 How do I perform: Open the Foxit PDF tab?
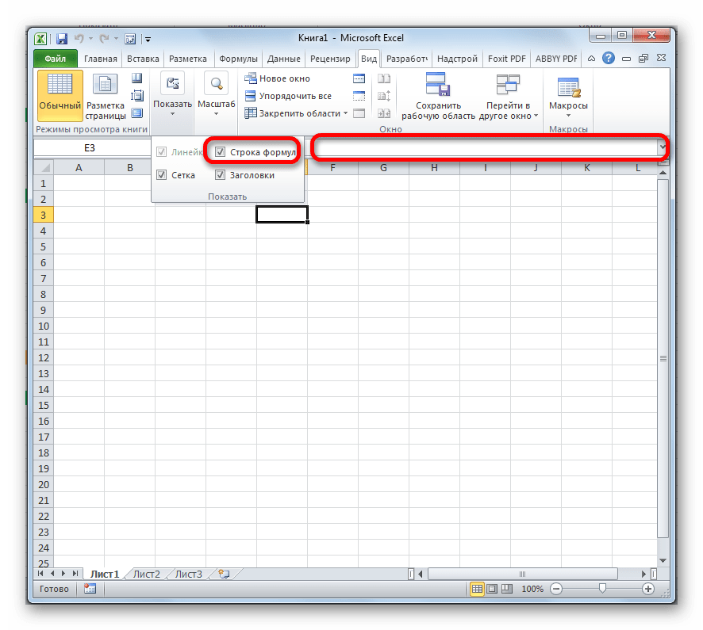coord(507,59)
